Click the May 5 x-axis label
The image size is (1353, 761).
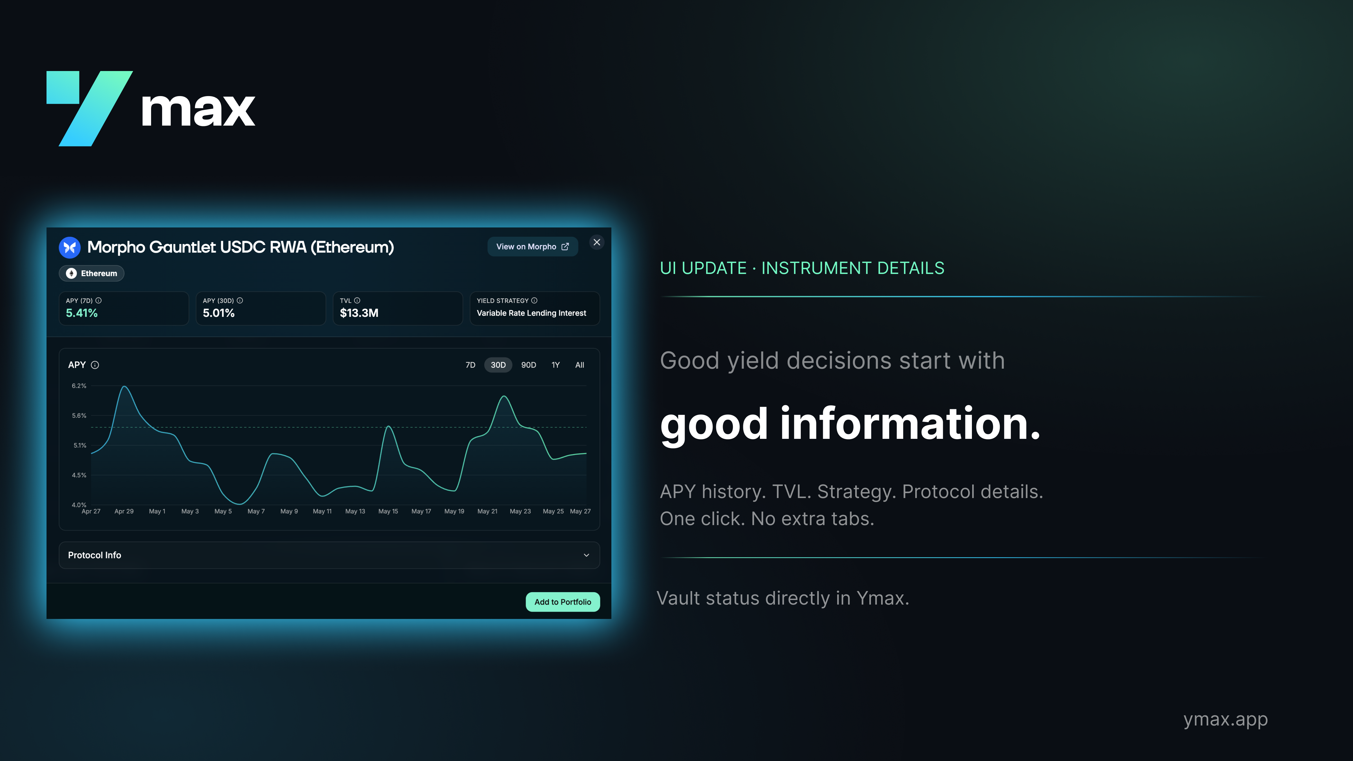pos(223,512)
